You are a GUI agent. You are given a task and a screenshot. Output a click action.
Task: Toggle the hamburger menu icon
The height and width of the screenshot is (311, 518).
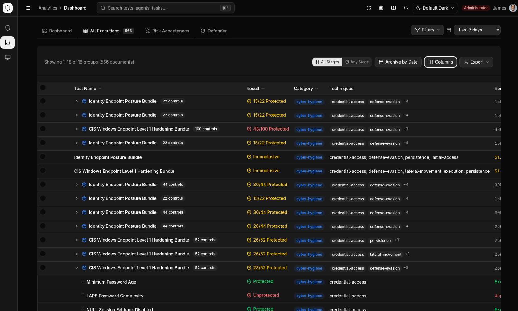pos(28,8)
